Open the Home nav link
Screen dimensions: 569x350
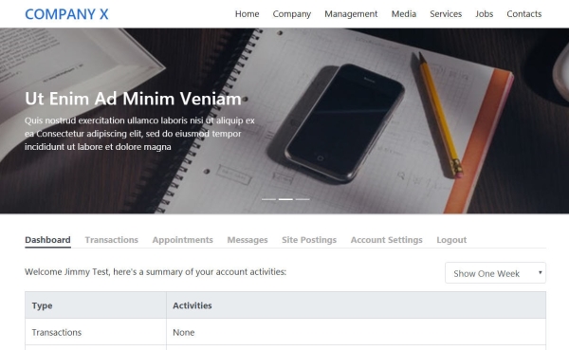247,14
